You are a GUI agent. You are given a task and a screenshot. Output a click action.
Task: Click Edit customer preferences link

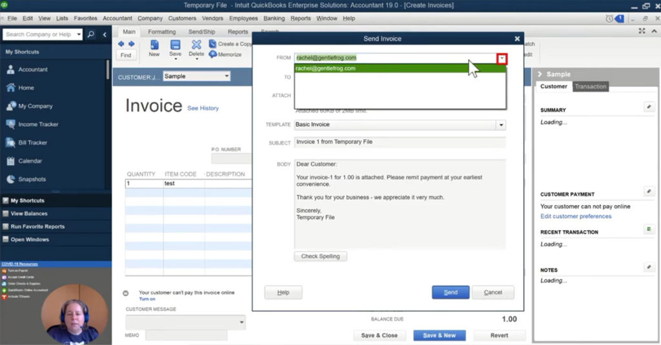tap(575, 216)
